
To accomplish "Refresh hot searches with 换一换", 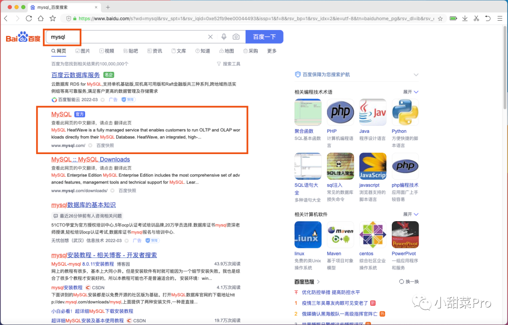I will coord(409,281).
